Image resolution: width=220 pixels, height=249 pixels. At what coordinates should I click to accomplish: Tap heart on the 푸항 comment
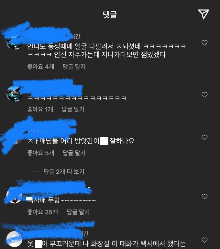coord(204,196)
